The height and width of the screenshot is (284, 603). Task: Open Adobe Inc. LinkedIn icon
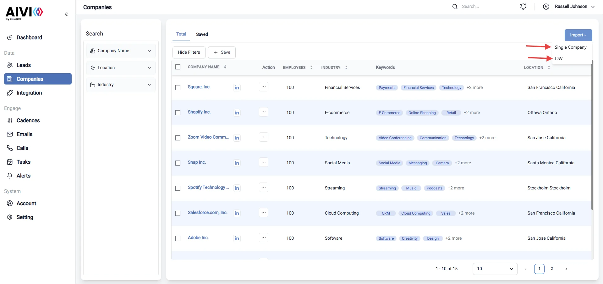click(237, 238)
